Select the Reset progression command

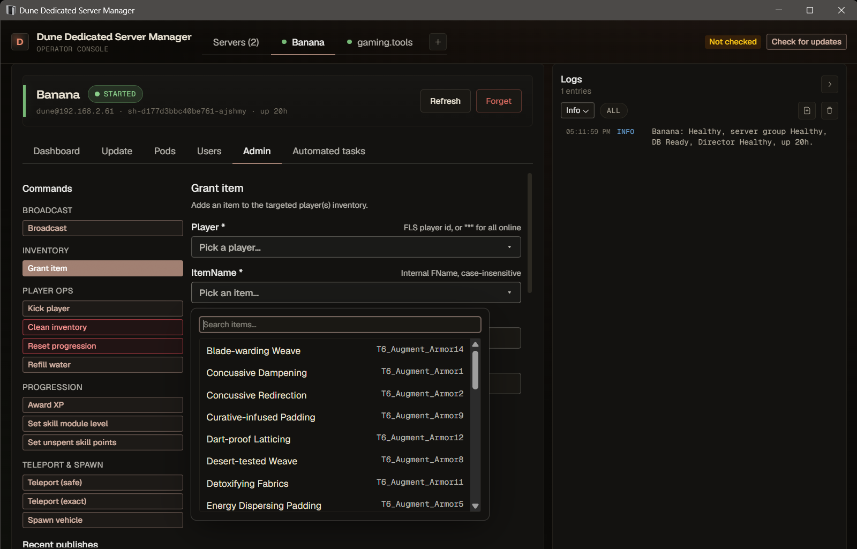(x=103, y=346)
